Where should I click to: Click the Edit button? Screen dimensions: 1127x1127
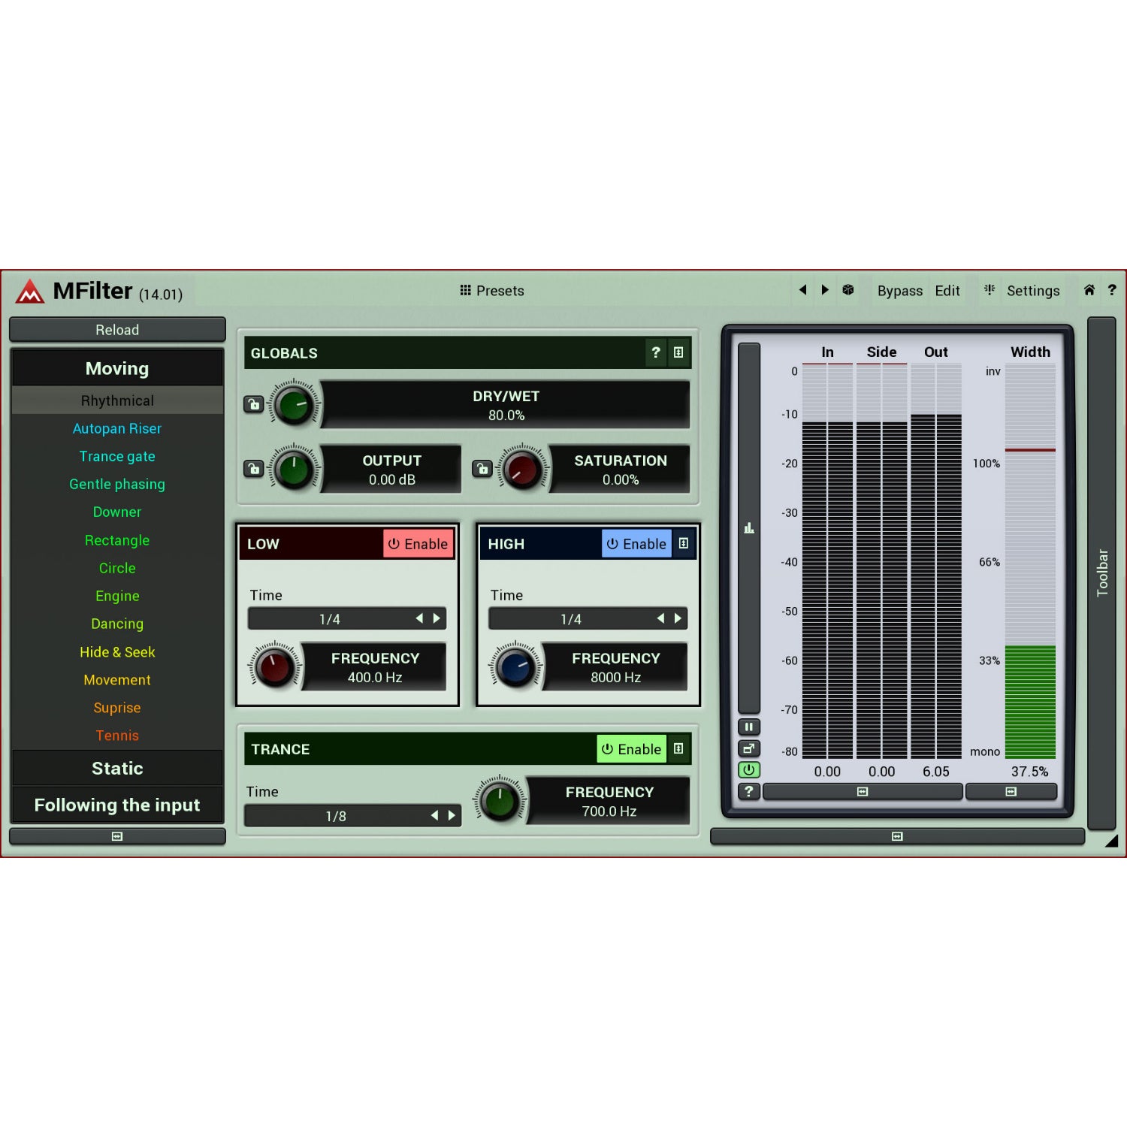click(x=947, y=291)
